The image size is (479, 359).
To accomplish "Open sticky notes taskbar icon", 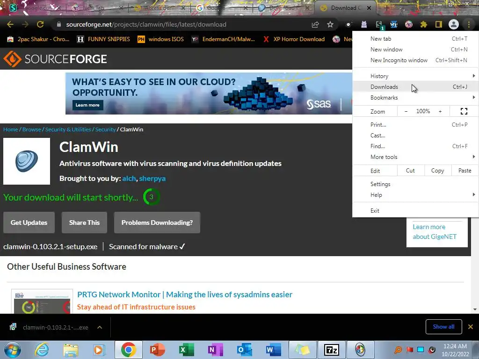I will point(302,350).
